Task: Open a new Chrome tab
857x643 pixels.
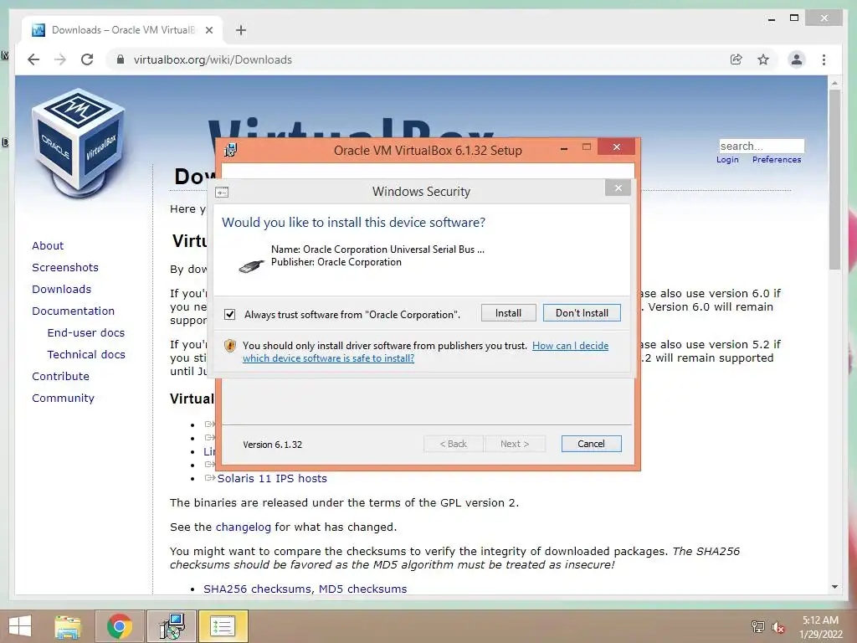Action: 241,30
